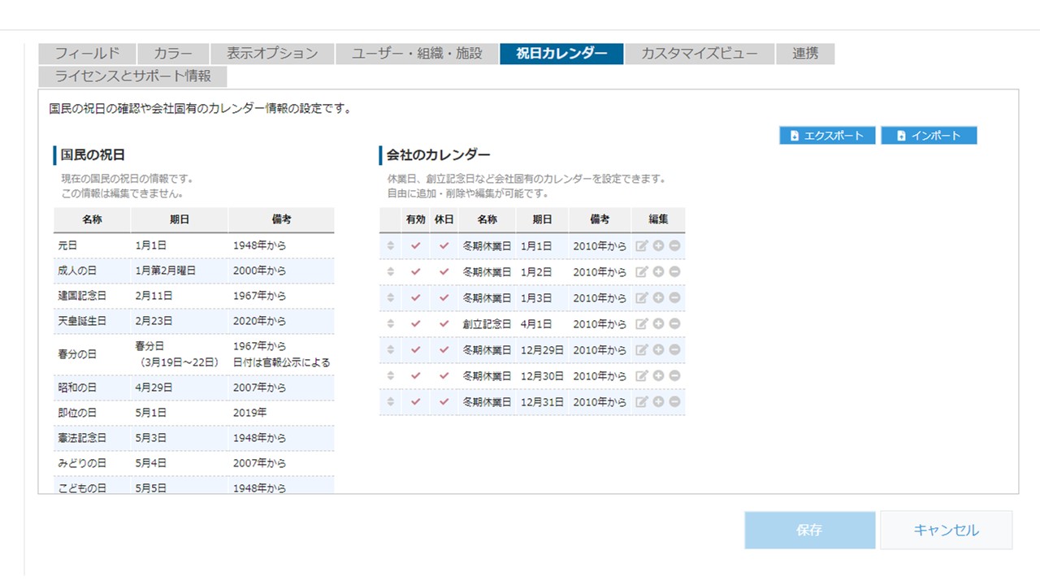Open the カラー tab
The image size is (1040, 585).
tap(173, 54)
